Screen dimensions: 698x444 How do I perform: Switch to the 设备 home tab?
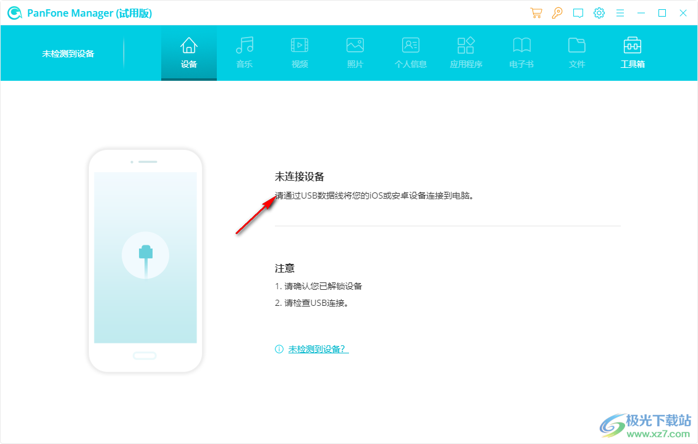[189, 53]
